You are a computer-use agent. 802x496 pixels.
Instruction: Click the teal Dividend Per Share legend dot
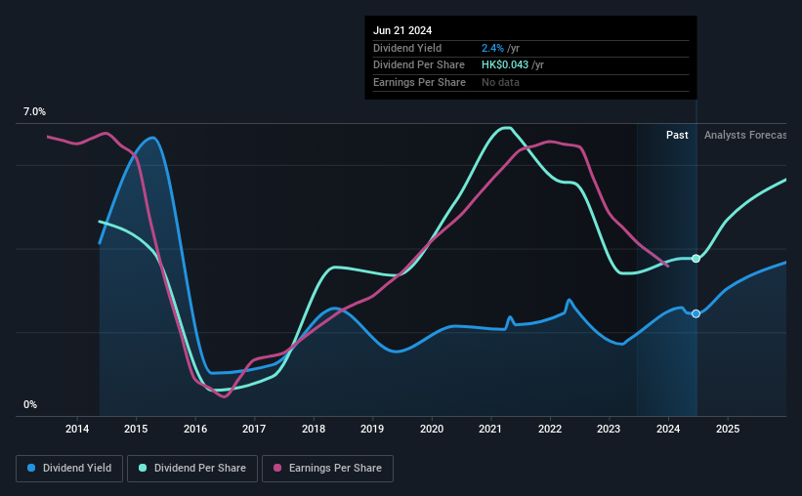pyautogui.click(x=143, y=468)
